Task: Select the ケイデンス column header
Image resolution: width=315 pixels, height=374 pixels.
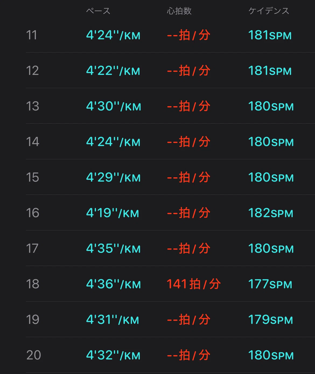Action: coord(269,11)
